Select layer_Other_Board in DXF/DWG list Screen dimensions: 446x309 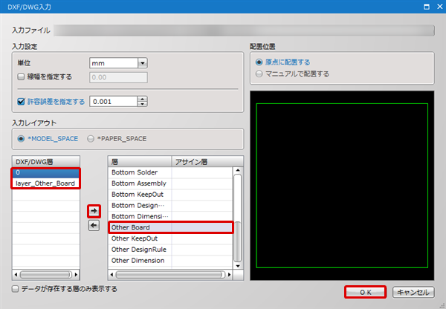click(46, 183)
